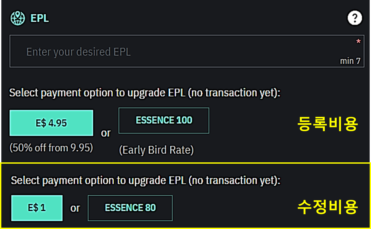Click the lower 'Select payment option' instruction text
The image size is (371, 229).
pyautogui.click(x=146, y=180)
